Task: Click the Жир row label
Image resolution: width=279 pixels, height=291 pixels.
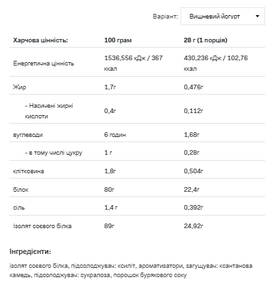Action: click(x=20, y=87)
